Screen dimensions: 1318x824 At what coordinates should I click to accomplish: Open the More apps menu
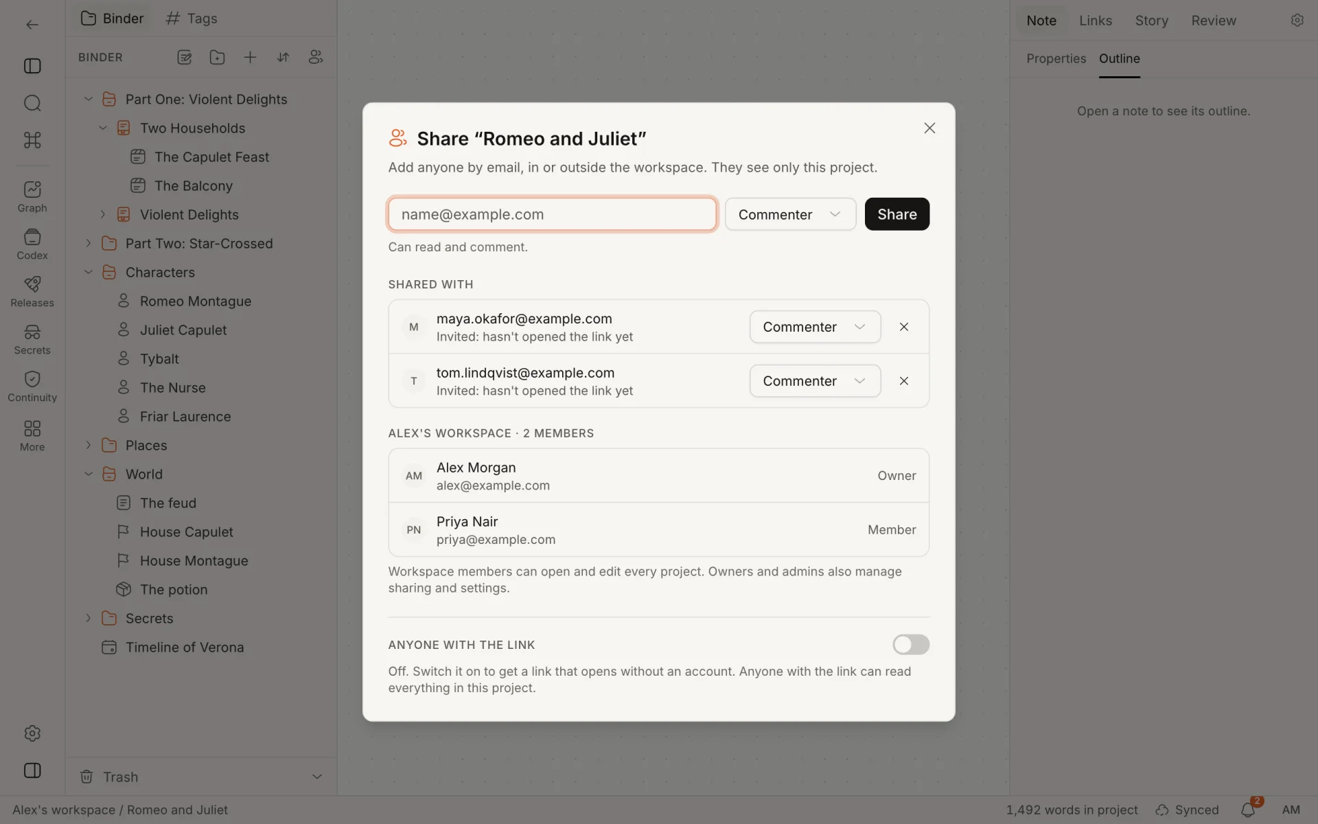point(32,436)
